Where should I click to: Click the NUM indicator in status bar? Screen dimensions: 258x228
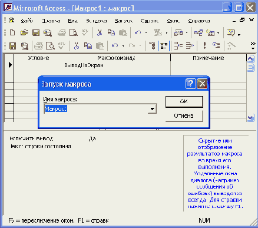click(204, 220)
